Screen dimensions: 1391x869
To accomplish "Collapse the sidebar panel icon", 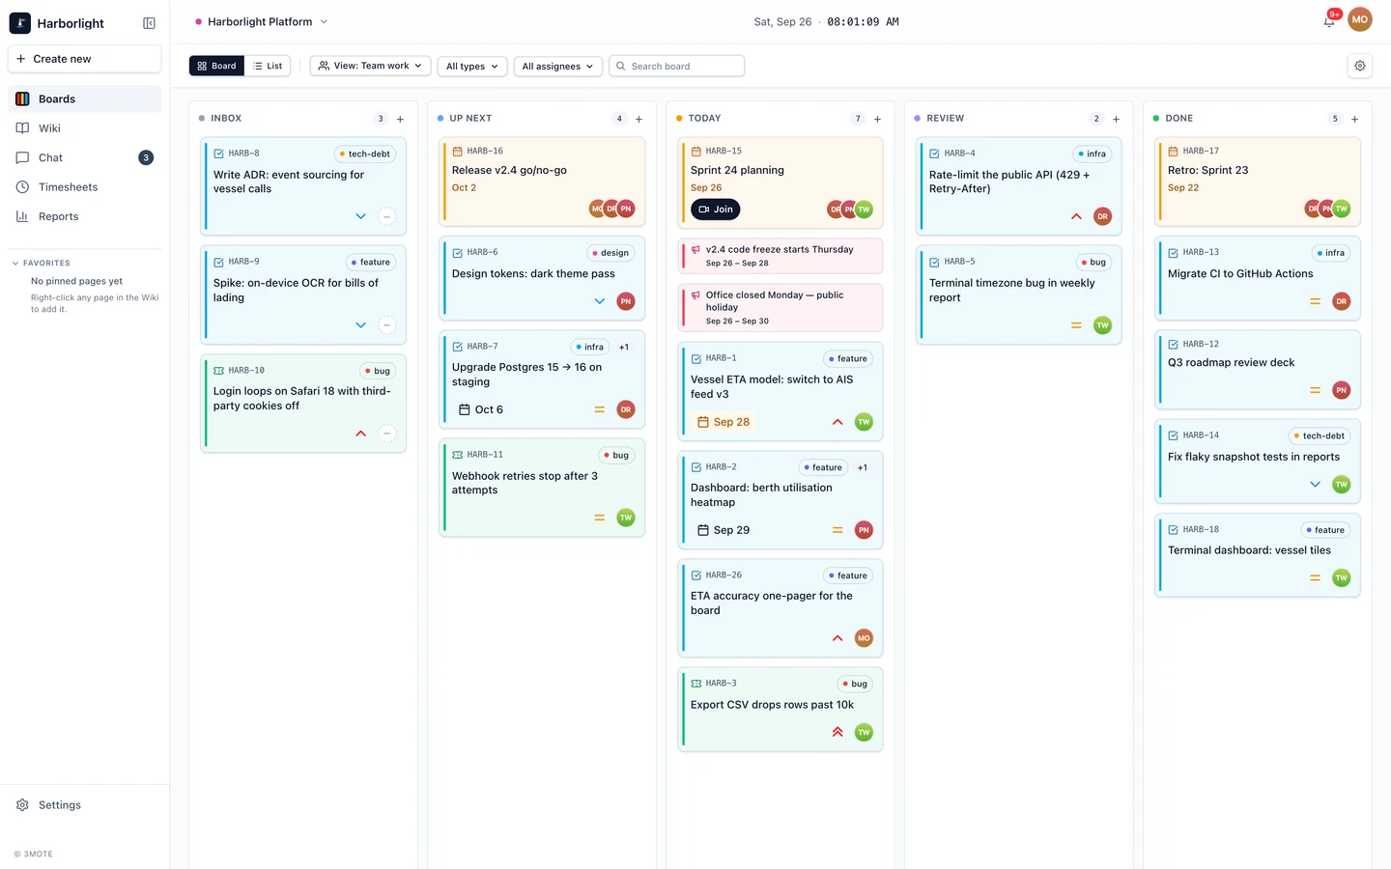I will 149,23.
